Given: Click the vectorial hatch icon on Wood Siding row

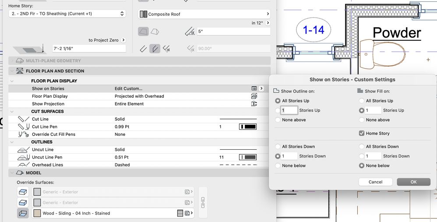Looking at the screenshot, I should pyautogui.click(x=180, y=213).
